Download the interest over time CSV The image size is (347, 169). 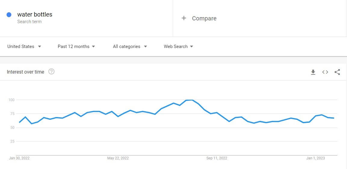click(x=313, y=72)
